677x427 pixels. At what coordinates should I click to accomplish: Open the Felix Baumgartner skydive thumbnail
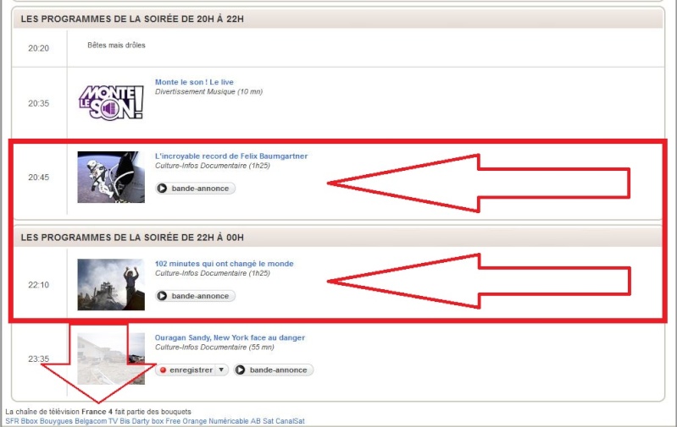pos(111,177)
